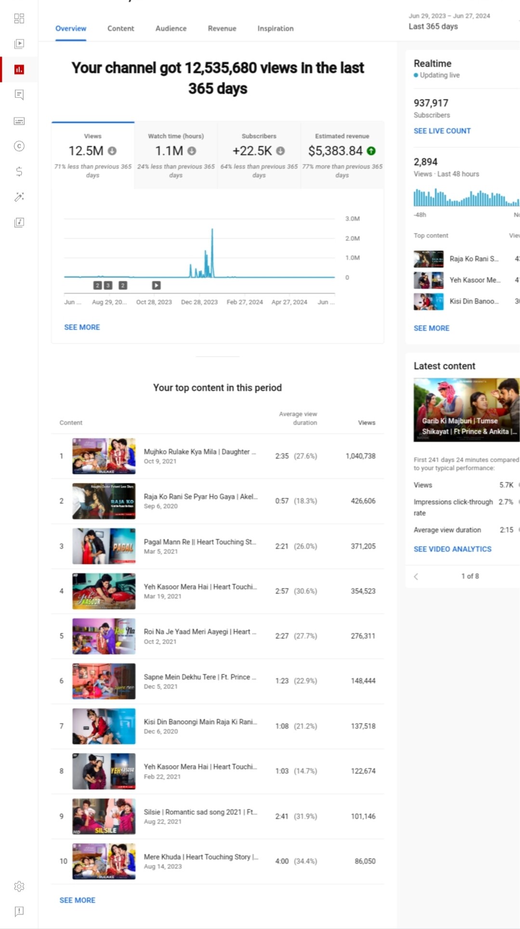The width and height of the screenshot is (520, 929).
Task: Open the Settings gear icon
Action: [x=19, y=886]
